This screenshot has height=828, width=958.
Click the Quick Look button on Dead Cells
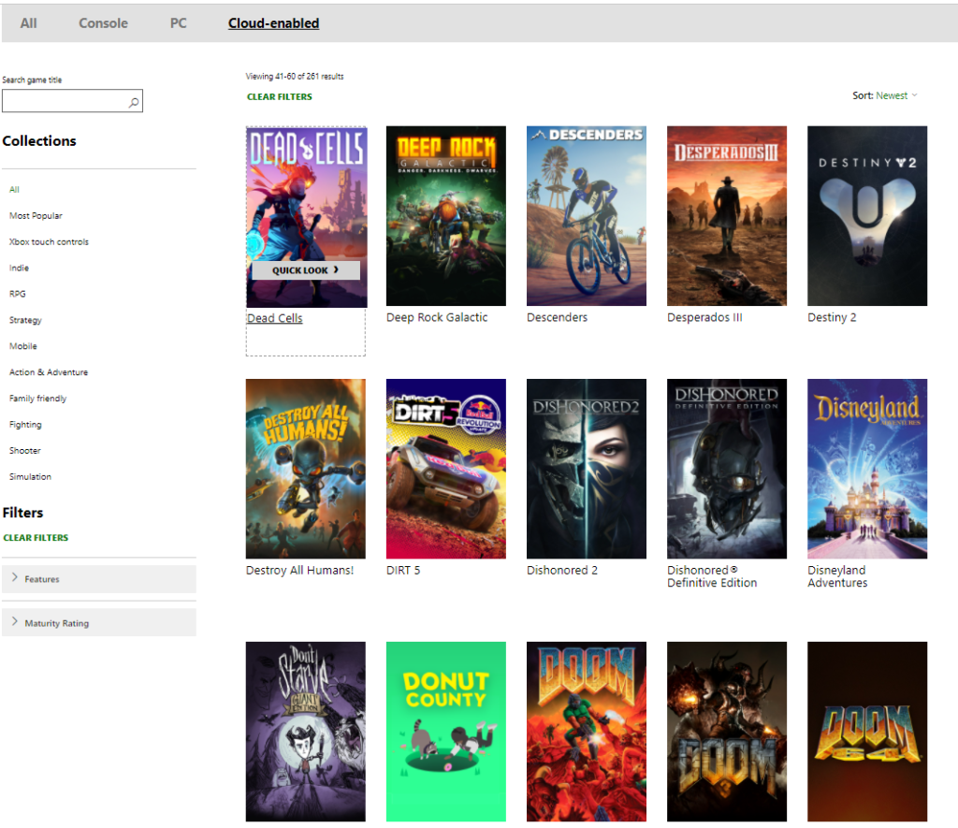tap(305, 270)
